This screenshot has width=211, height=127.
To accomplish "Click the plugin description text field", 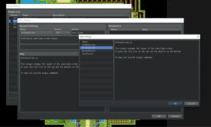I will point(49,40).
